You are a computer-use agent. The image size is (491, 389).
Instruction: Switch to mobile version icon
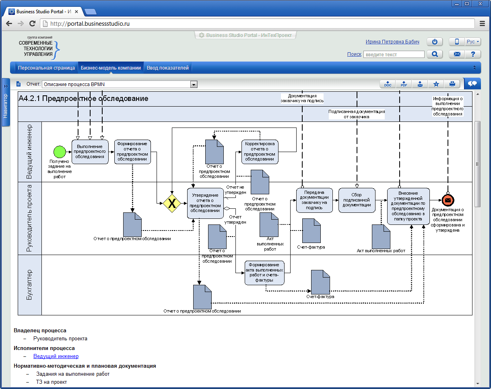[x=457, y=42]
